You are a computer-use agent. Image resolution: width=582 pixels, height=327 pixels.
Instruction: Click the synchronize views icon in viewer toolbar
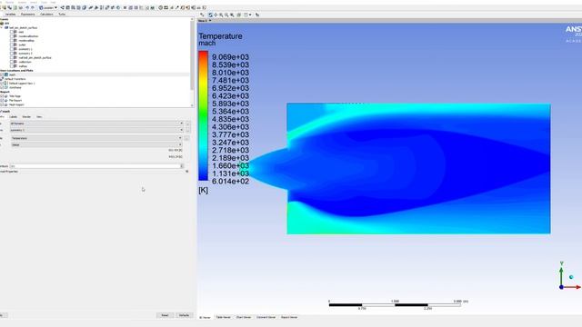(257, 15)
